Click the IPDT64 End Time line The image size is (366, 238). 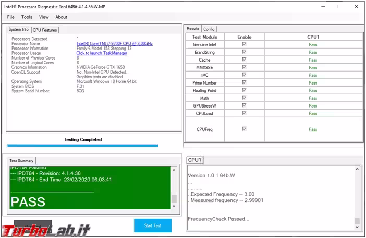tap(61, 180)
